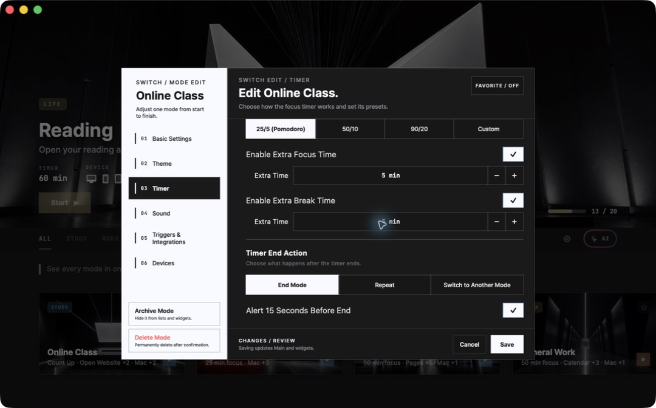Select the Timer section in sidebar
The height and width of the screenshot is (408, 656).
174,188
